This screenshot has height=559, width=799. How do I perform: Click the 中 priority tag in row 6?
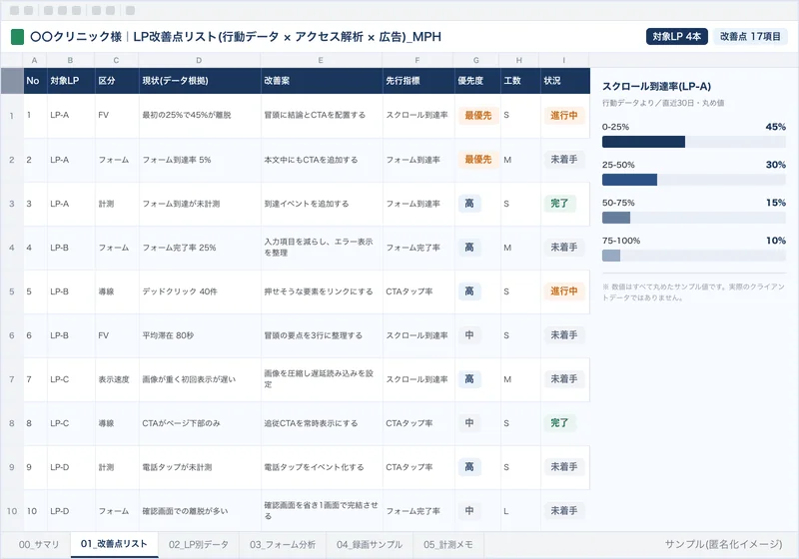pyautogui.click(x=469, y=335)
